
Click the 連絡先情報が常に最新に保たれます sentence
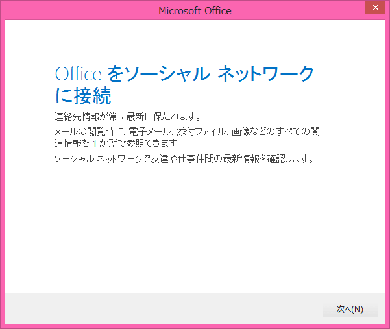coord(127,117)
